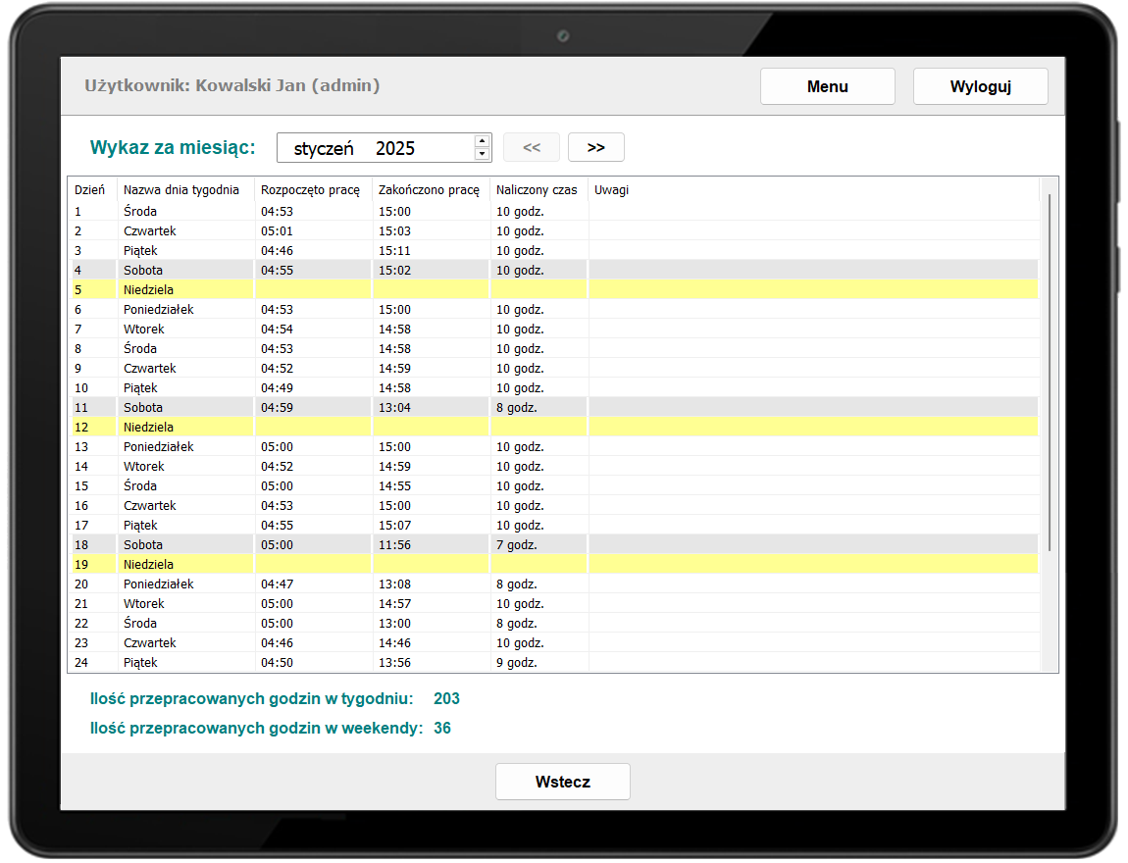Select end time 13:08 on day 20

pos(395,584)
